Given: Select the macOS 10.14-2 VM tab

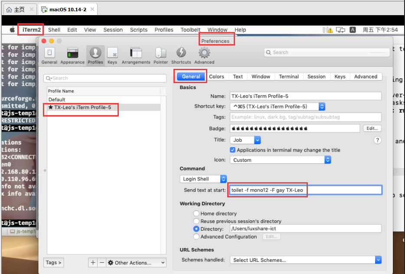Looking at the screenshot, I should click(x=68, y=10).
